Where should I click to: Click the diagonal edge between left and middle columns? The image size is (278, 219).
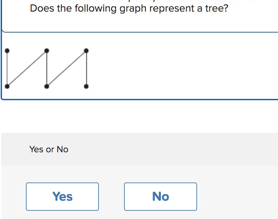coord(27,68)
